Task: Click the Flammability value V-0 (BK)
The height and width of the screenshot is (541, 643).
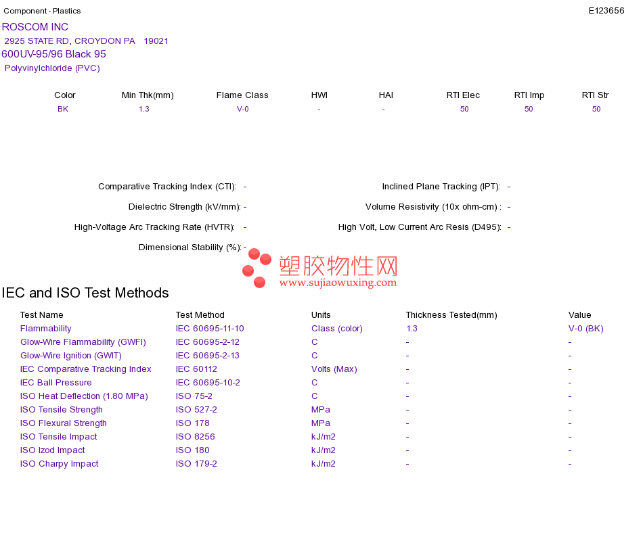Action: [586, 328]
